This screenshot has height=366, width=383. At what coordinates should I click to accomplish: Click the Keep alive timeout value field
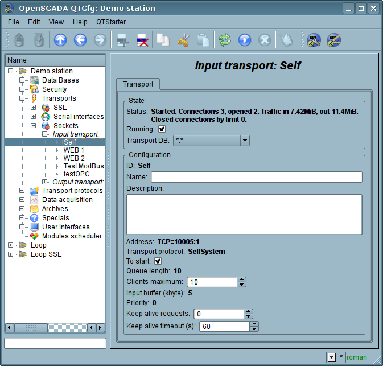click(225, 326)
